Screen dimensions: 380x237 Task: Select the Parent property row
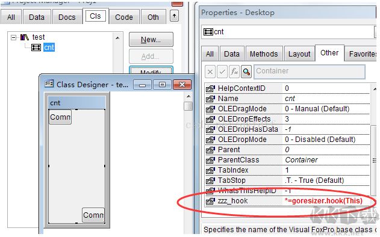tap(287, 150)
